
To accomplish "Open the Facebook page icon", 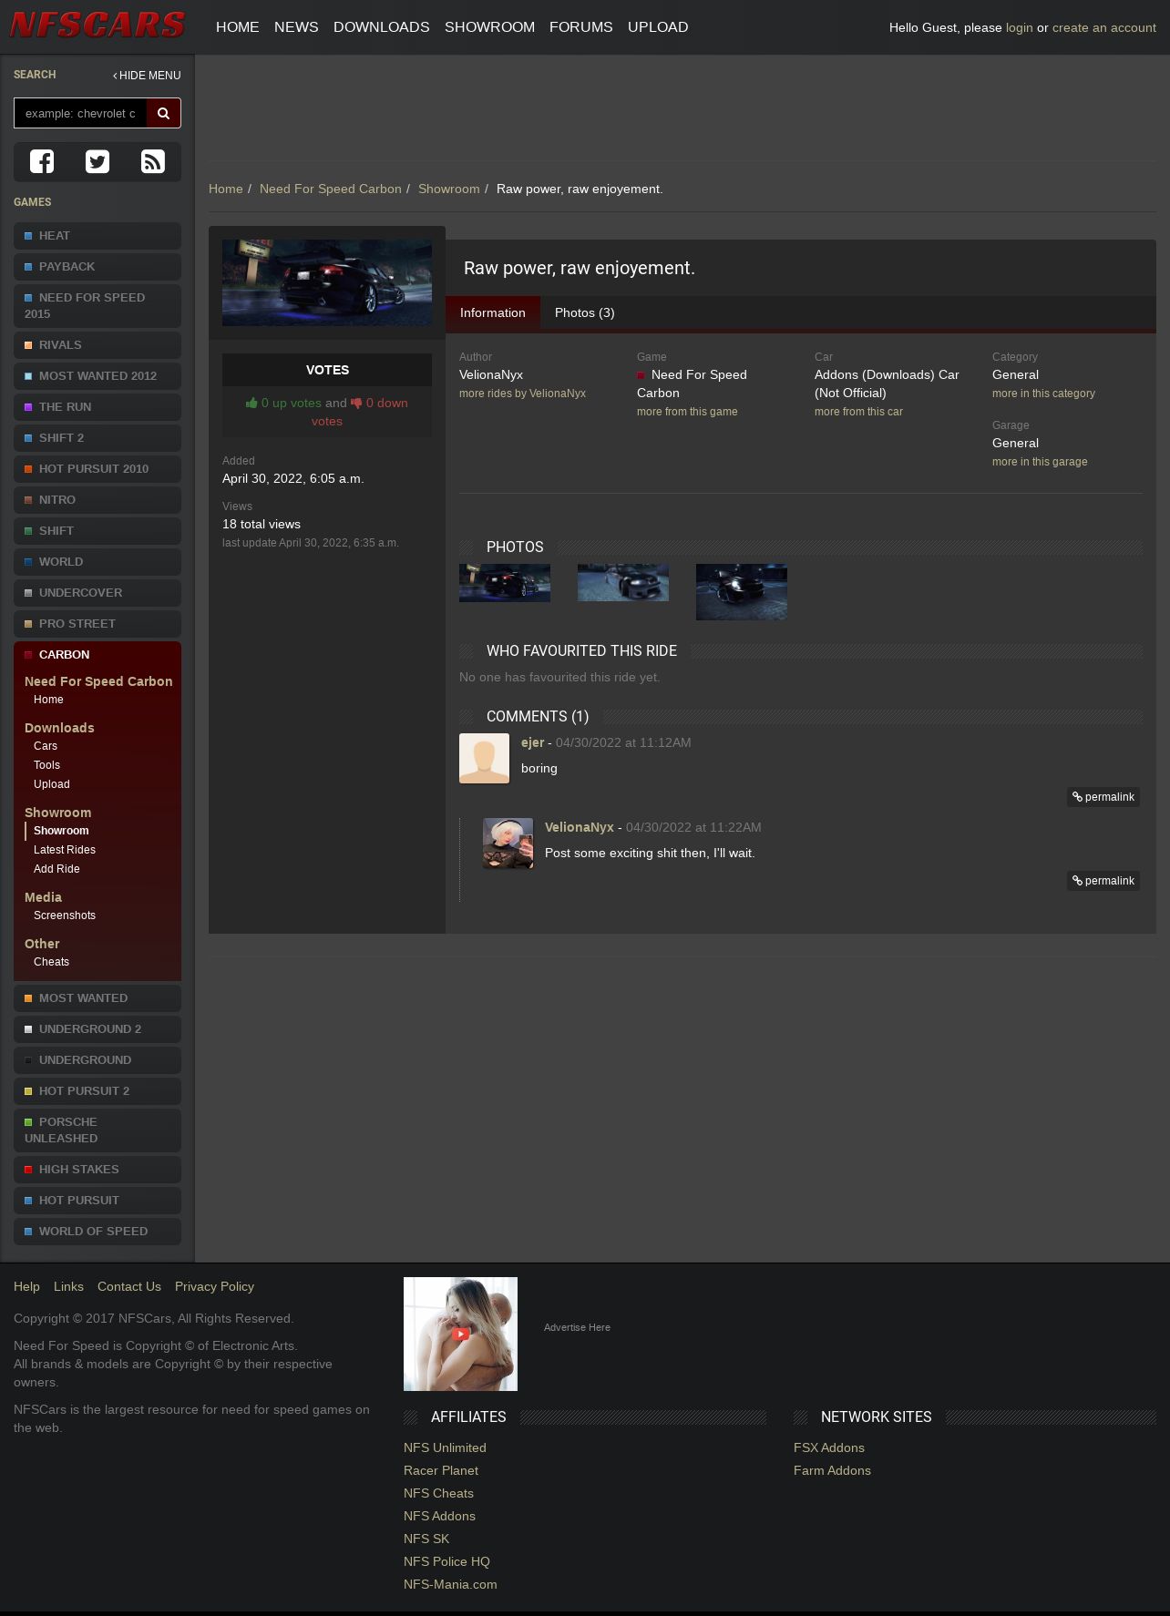I will tap(42, 161).
